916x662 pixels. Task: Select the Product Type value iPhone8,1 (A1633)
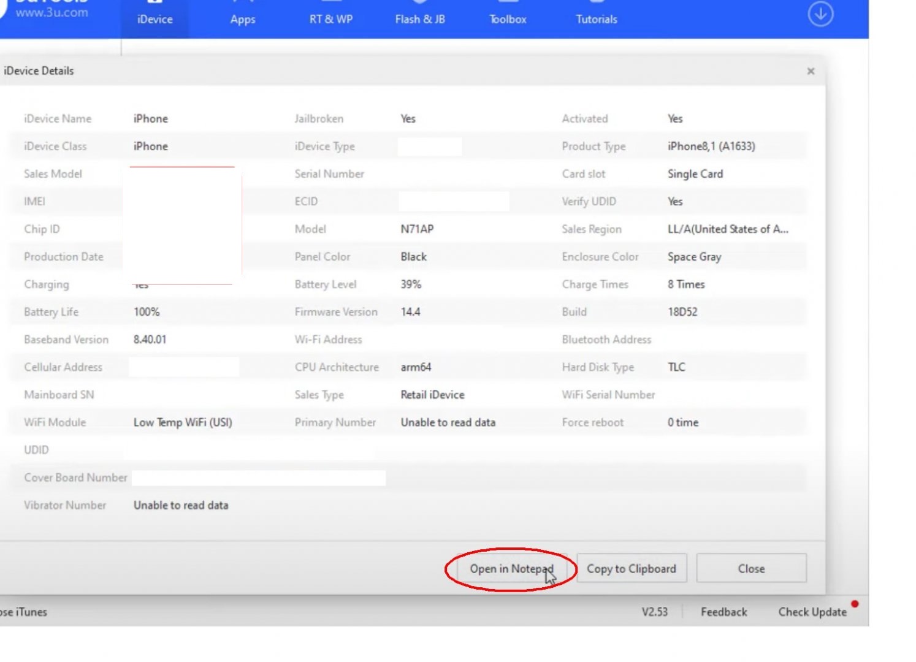(711, 146)
